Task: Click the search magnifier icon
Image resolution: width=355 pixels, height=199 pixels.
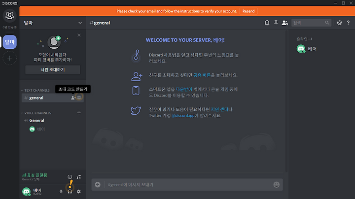Action: point(327,23)
